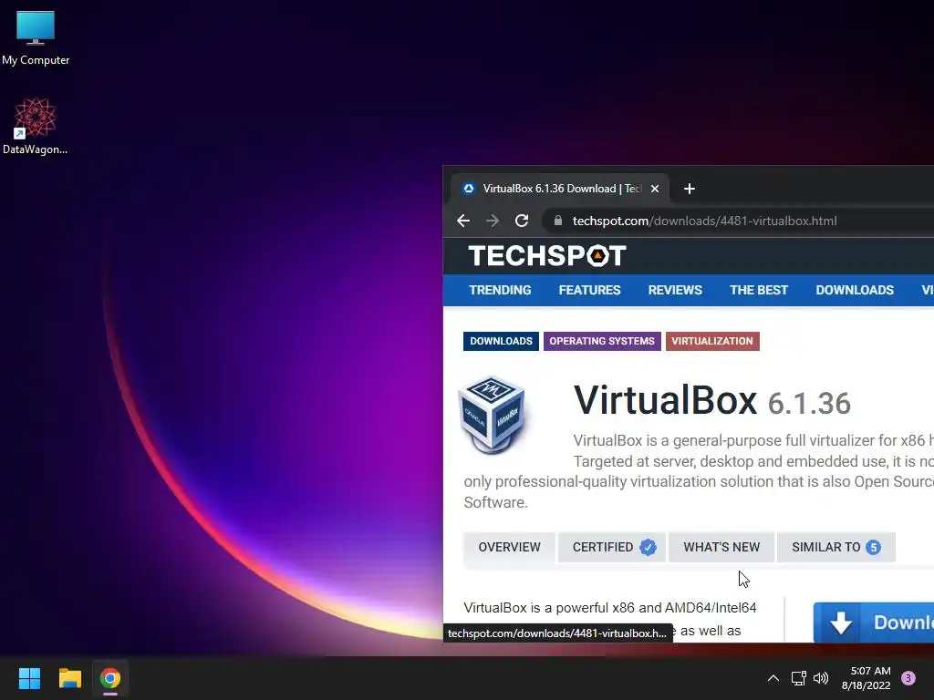Switch to the SIMILAR TO tab
The width and height of the screenshot is (934, 700).
click(836, 547)
